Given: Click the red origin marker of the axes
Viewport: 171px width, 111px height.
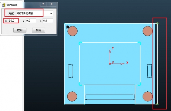Looking at the screenshot, I should [x=110, y=64].
